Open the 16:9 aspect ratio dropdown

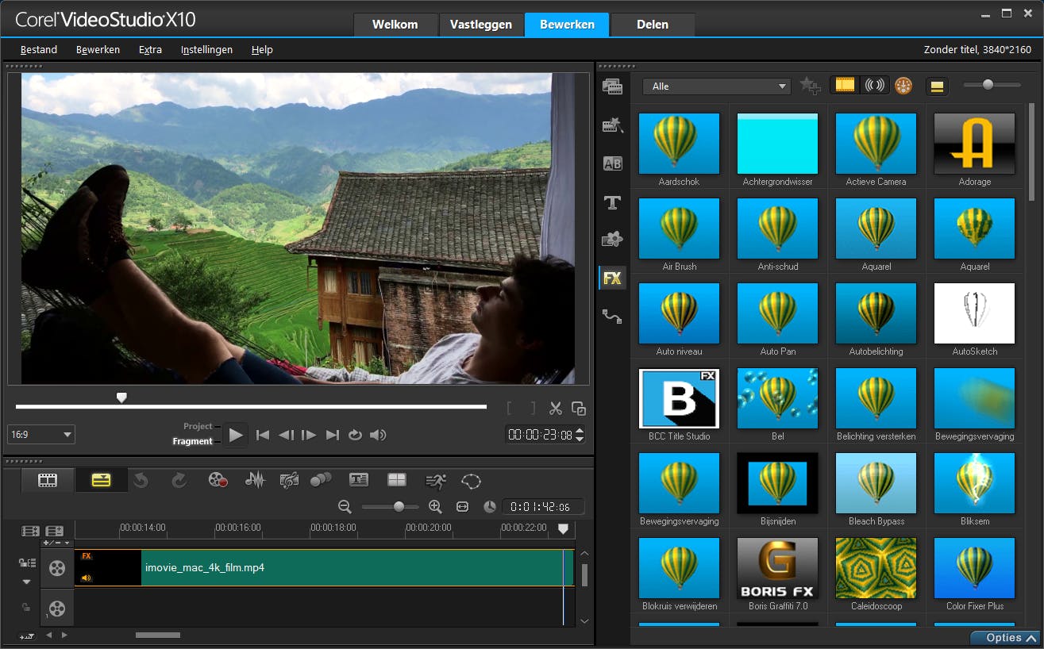[40, 434]
